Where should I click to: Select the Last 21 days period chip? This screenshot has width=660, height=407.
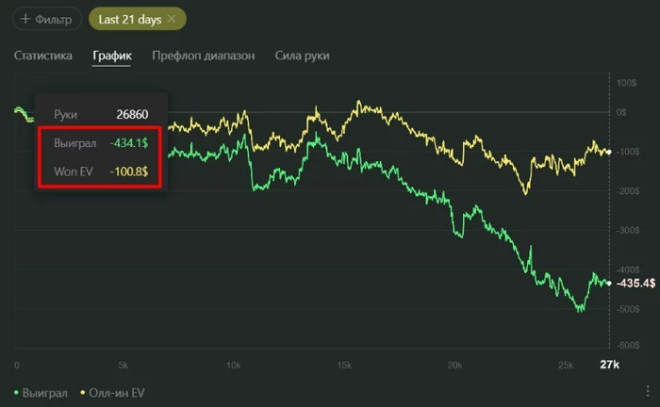[130, 19]
